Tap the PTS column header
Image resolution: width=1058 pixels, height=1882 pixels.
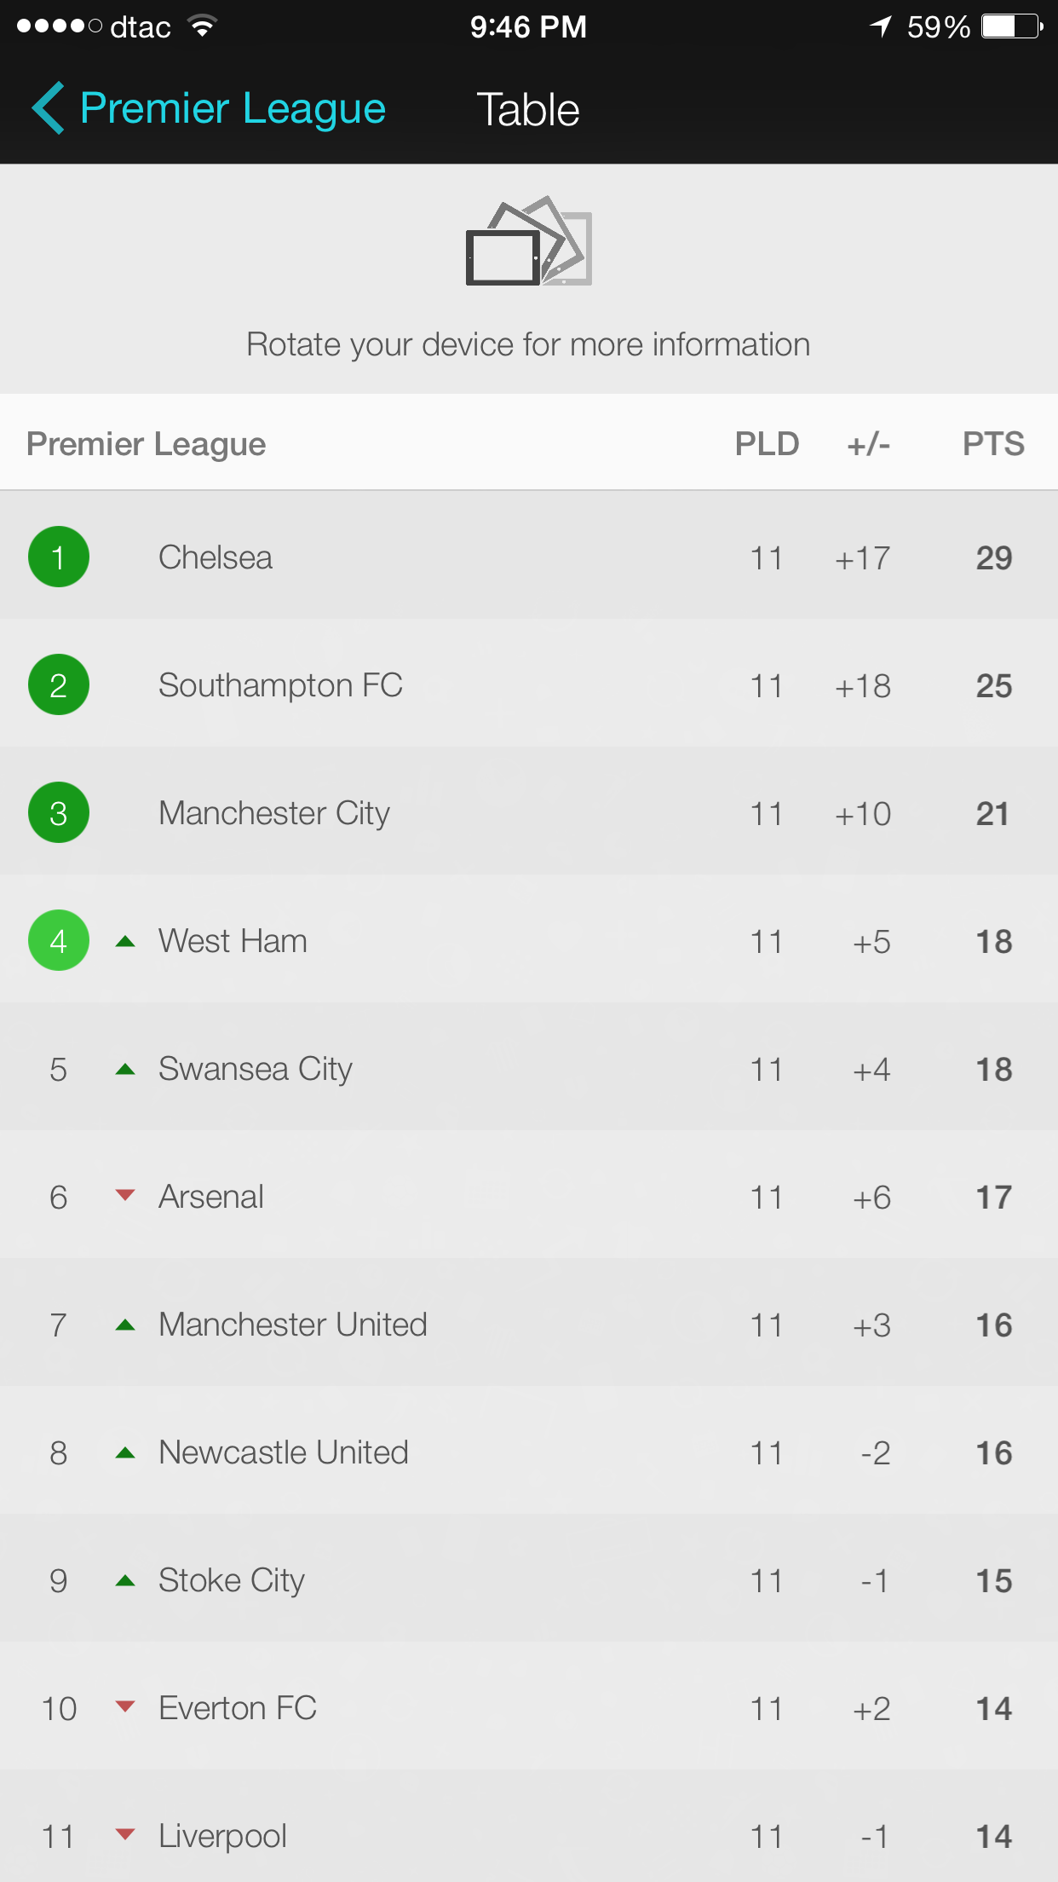point(993,444)
